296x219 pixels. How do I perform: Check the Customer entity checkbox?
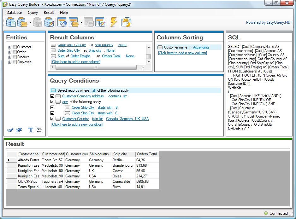coord(15,47)
